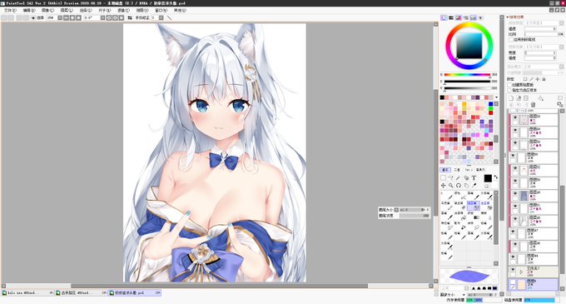Enable straight line drawing mode icon

(x=169, y=17)
